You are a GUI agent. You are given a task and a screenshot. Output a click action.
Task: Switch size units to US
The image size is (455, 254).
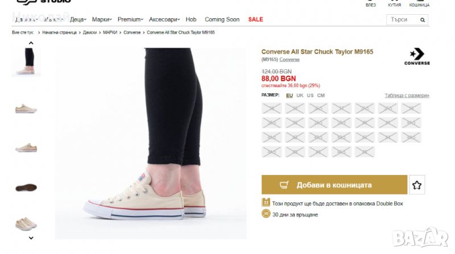tap(310, 95)
